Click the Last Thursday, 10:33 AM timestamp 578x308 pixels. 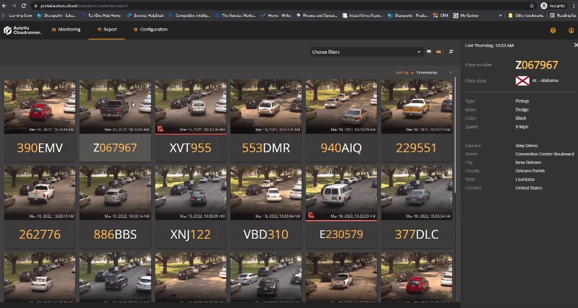(489, 45)
